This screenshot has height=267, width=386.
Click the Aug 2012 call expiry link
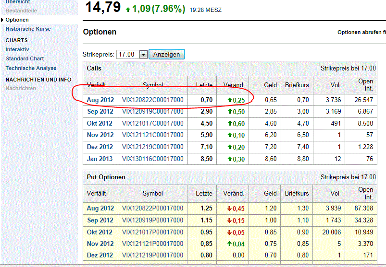click(100, 100)
